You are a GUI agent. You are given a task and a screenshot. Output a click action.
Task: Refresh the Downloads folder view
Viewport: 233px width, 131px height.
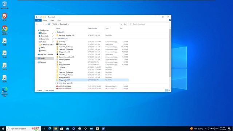pyautogui.click(x=125, y=24)
